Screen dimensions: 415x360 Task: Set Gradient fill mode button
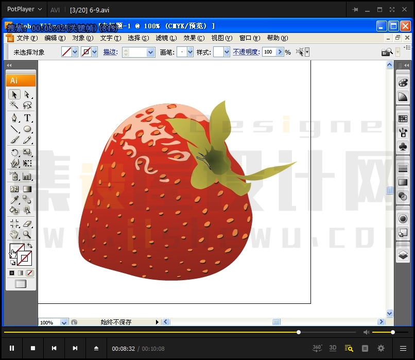(x=21, y=273)
